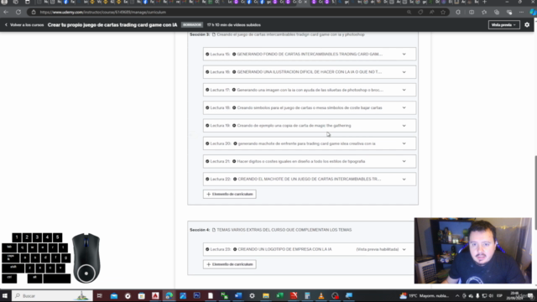The image size is (537, 302).
Task: Add Elemento de curriculum in Sección 3
Action: (229, 194)
